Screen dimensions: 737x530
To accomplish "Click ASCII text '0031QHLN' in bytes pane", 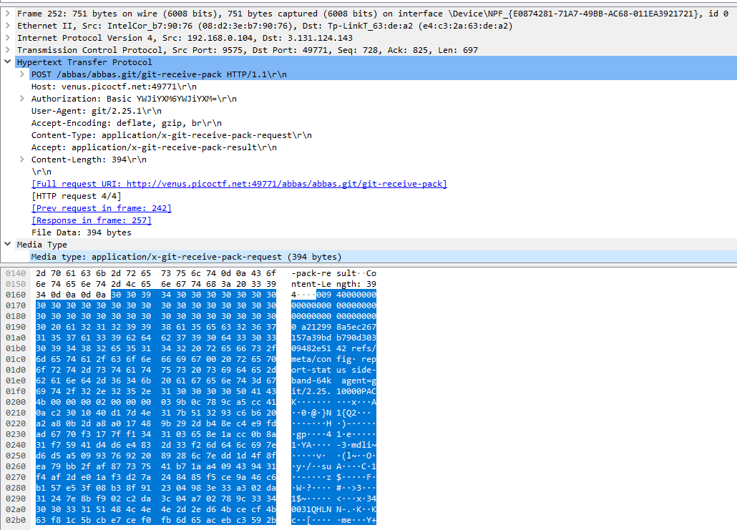I will tap(311, 509).
